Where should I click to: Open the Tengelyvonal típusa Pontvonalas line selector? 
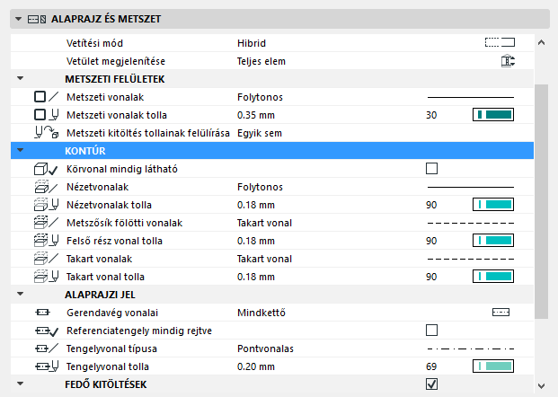tap(468, 348)
